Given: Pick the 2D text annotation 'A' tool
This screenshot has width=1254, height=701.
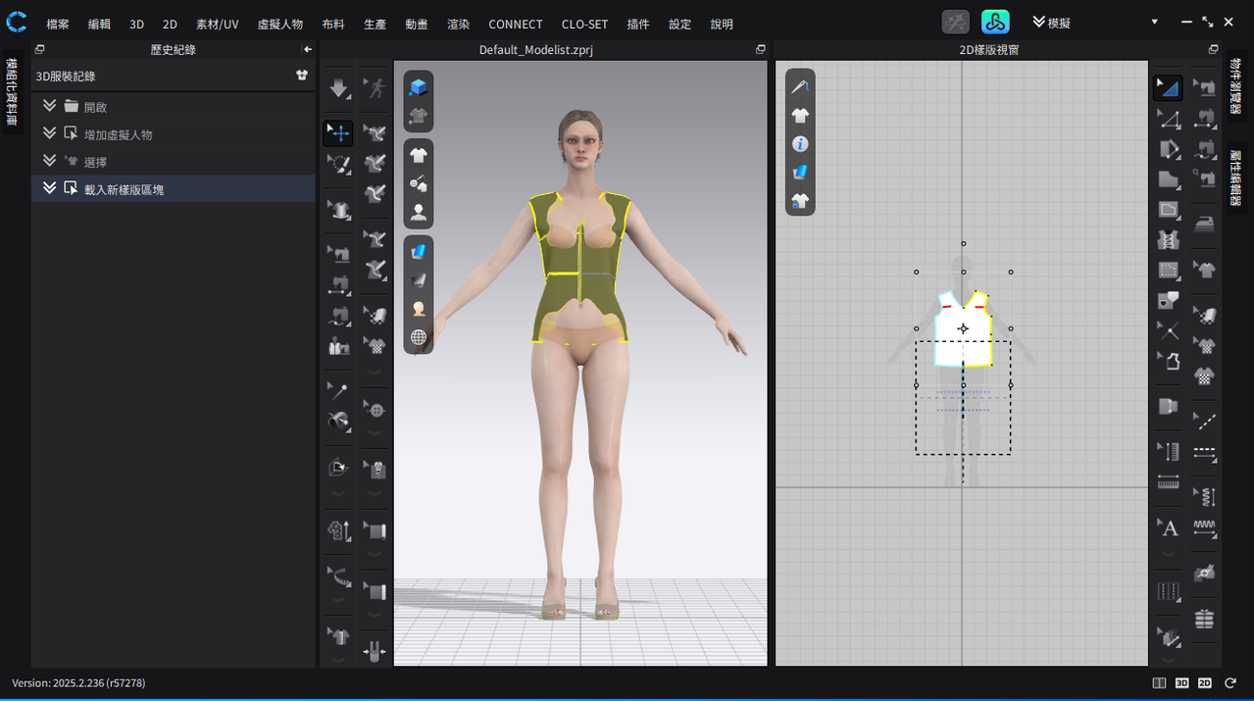Looking at the screenshot, I should (1169, 529).
